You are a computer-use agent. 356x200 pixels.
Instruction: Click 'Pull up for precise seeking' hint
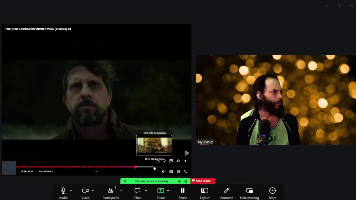155,133
